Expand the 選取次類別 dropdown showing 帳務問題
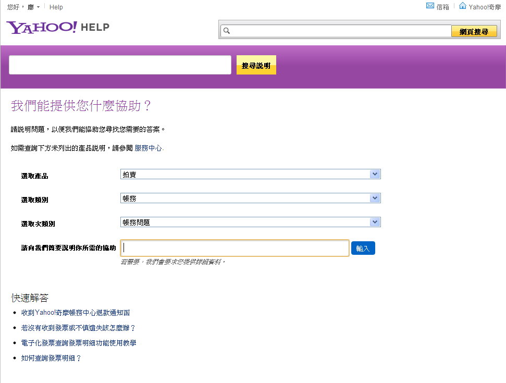Viewport: 506px width, 383px height. pos(251,222)
